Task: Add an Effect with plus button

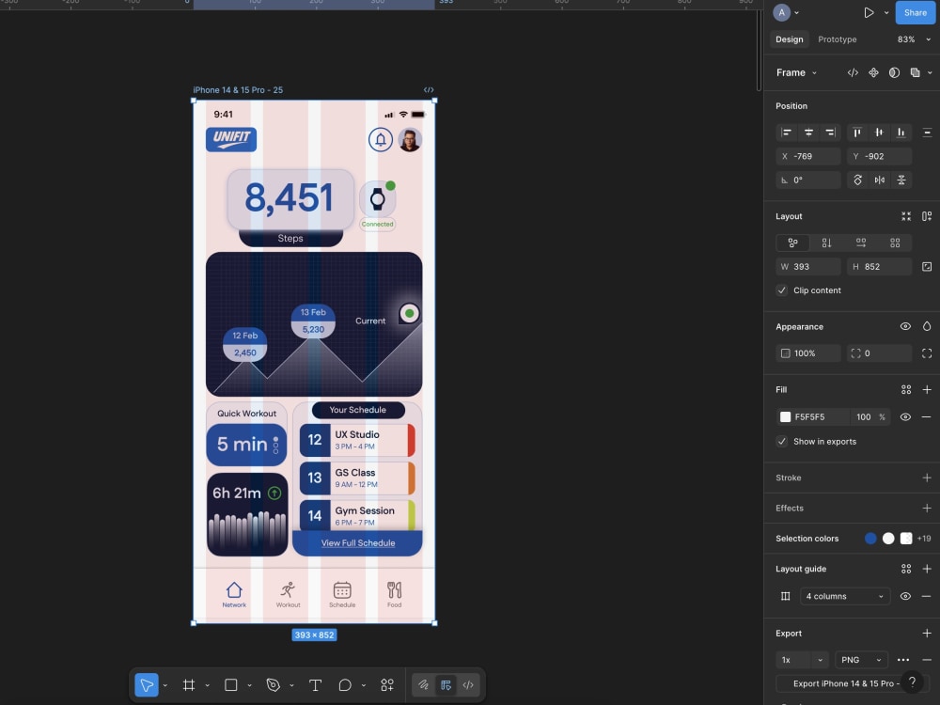Action: point(927,509)
